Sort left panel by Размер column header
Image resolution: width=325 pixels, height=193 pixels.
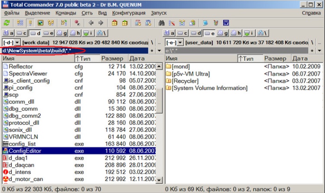coord(114,59)
